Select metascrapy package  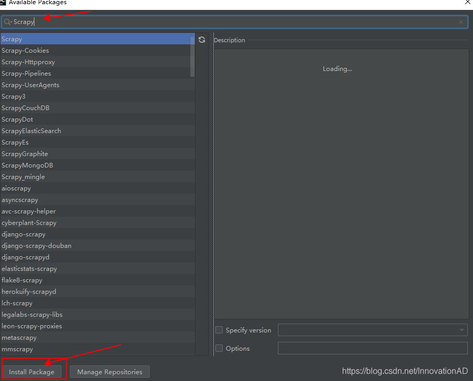coord(98,337)
